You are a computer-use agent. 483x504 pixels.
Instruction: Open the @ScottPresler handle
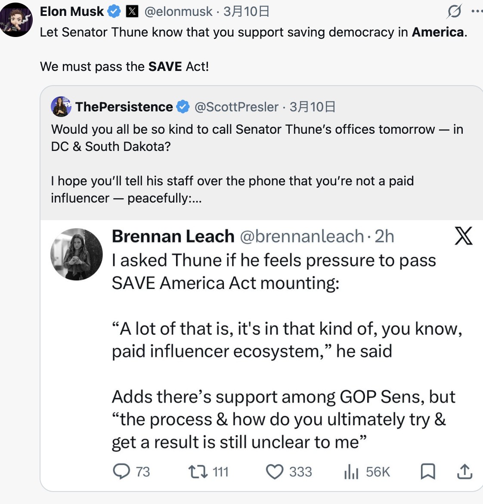coord(236,107)
